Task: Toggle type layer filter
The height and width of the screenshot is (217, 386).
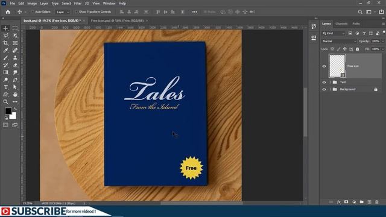Action: [364, 33]
